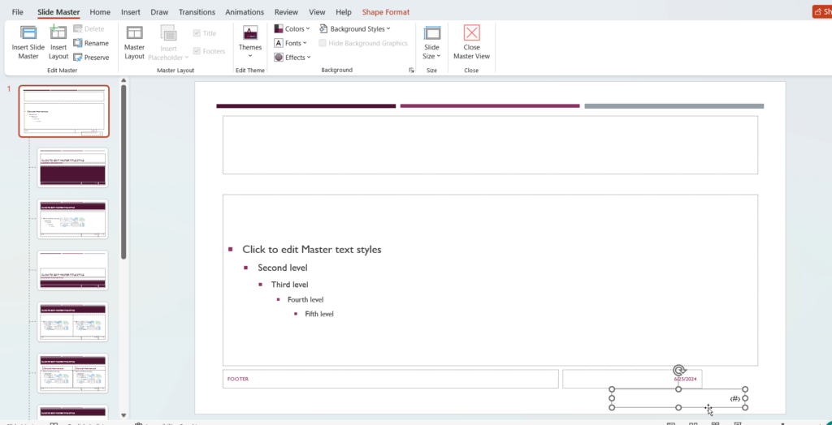Switch to the Transitions tab
The height and width of the screenshot is (425, 832).
pos(197,12)
